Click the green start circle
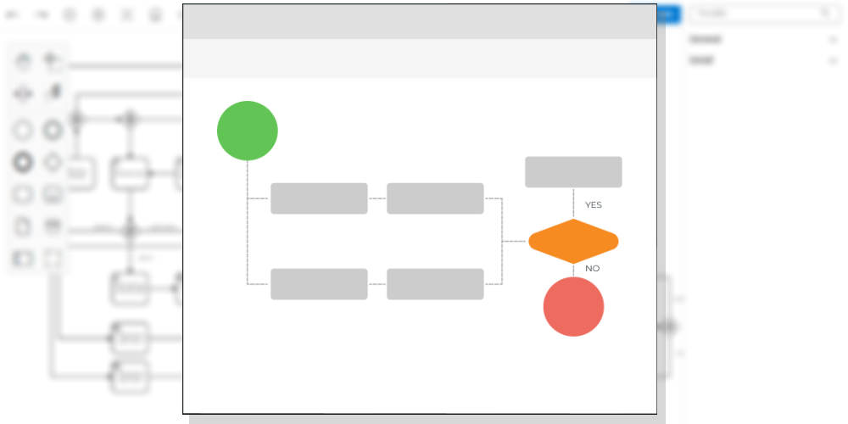Screen dimensions: 848x424 [248, 131]
